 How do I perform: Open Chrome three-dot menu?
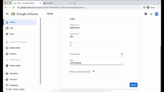158,7
